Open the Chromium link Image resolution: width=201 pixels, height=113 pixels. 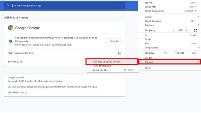pos(61,87)
